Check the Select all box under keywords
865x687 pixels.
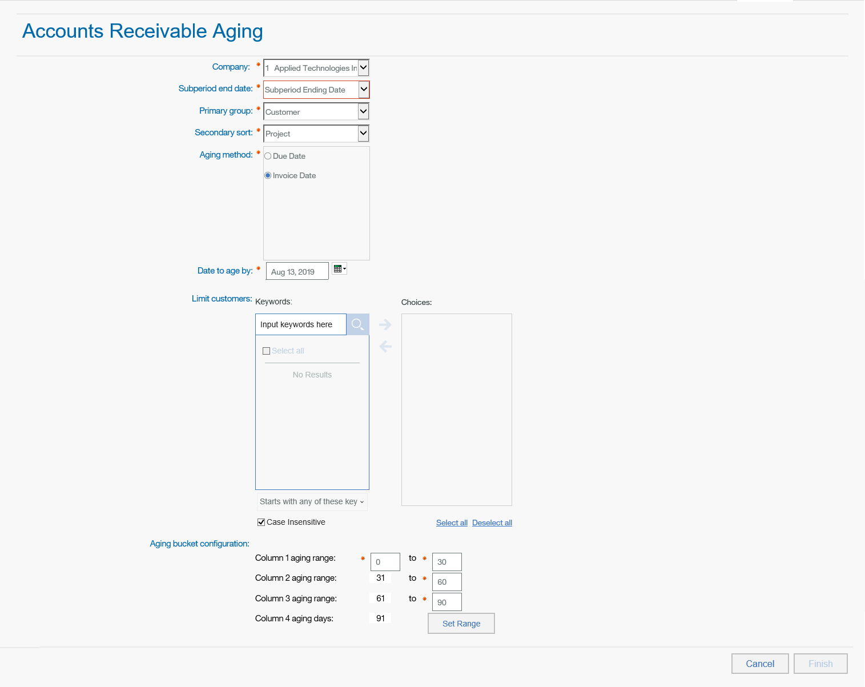tap(266, 351)
